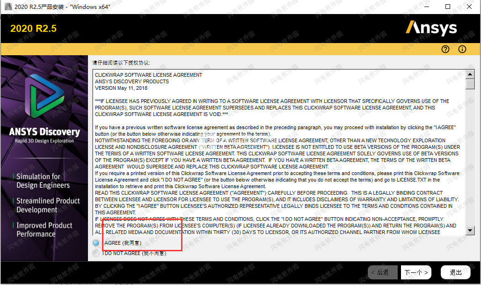Click the information (i) icon
Viewport: 481px width, 285px height.
coord(462,49)
